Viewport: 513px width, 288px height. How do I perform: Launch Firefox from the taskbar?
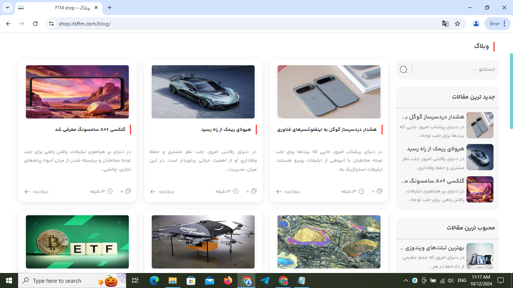[228, 280]
